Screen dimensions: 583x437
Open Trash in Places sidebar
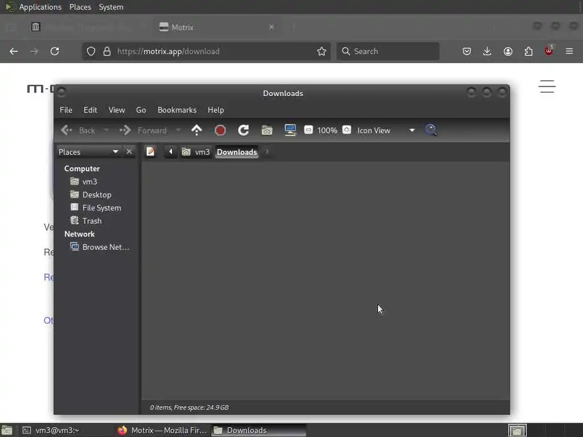pyautogui.click(x=87, y=221)
